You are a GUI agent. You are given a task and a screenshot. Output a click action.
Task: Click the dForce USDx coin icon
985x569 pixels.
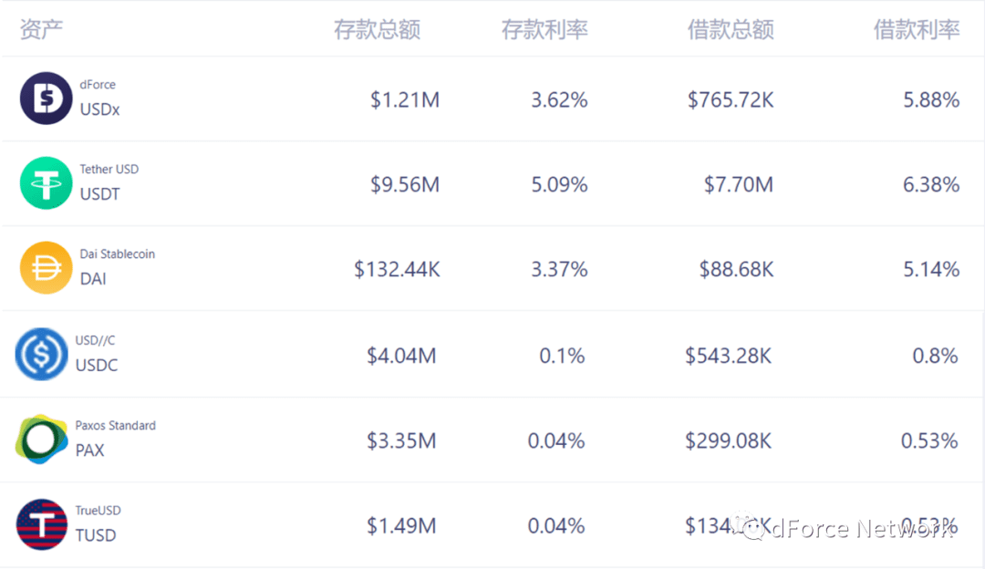[x=46, y=98]
